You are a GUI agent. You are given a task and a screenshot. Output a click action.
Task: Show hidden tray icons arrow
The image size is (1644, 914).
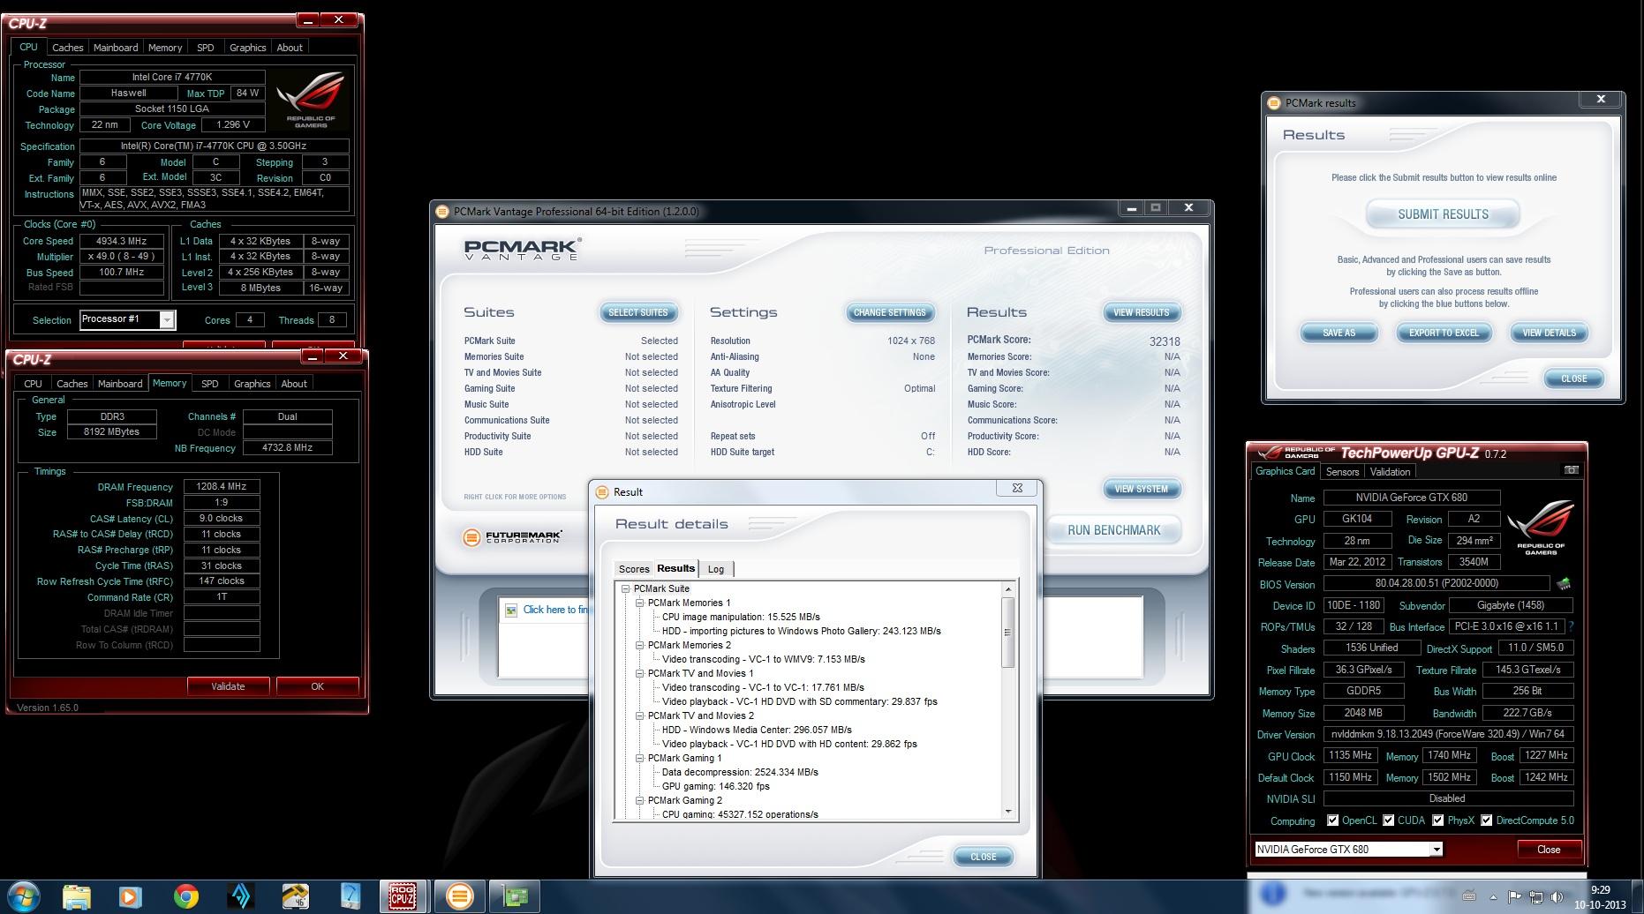coord(1494,897)
